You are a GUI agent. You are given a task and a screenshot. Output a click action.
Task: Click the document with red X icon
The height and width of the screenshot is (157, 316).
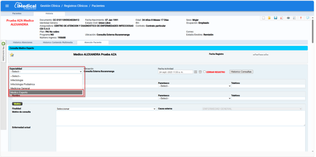tap(282, 18)
